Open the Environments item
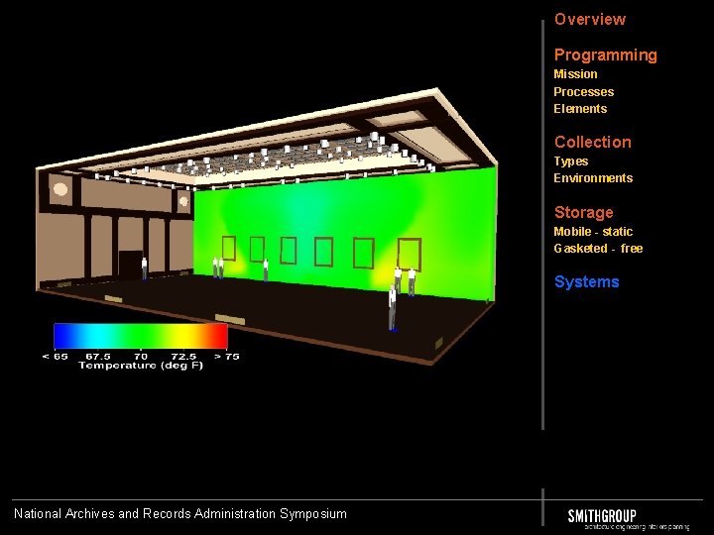This screenshot has width=714, height=535. [593, 178]
